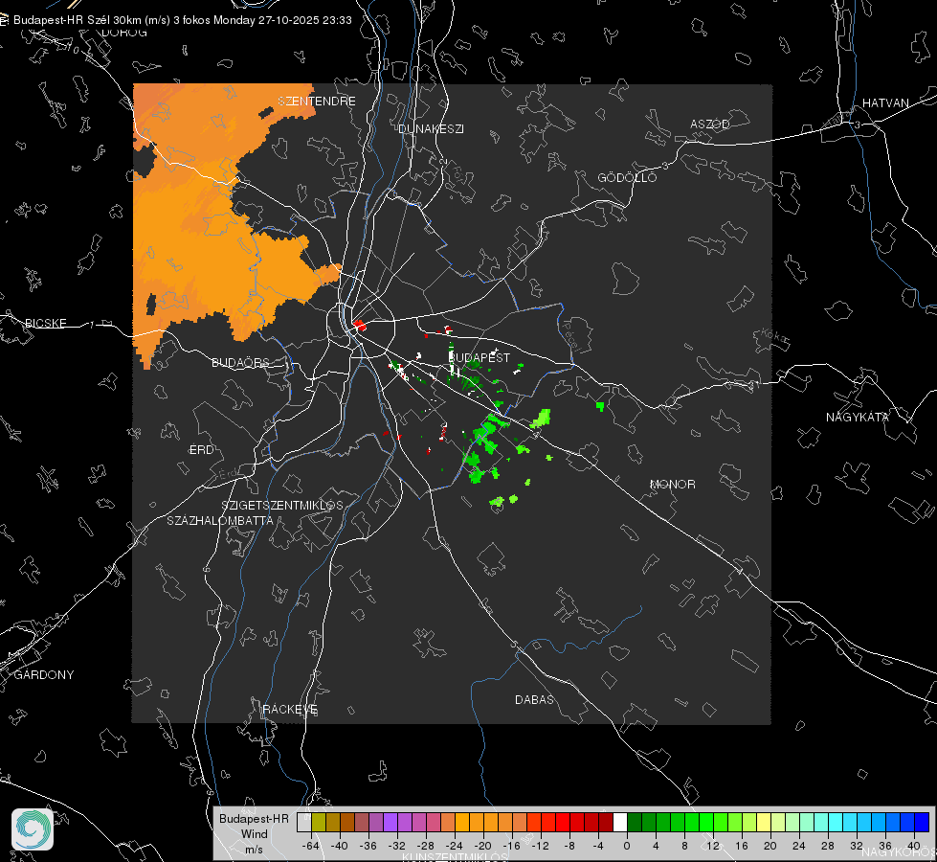Pick the dark blue swatch above 40
Viewport: 937px width, 862px height.
[x=922, y=822]
